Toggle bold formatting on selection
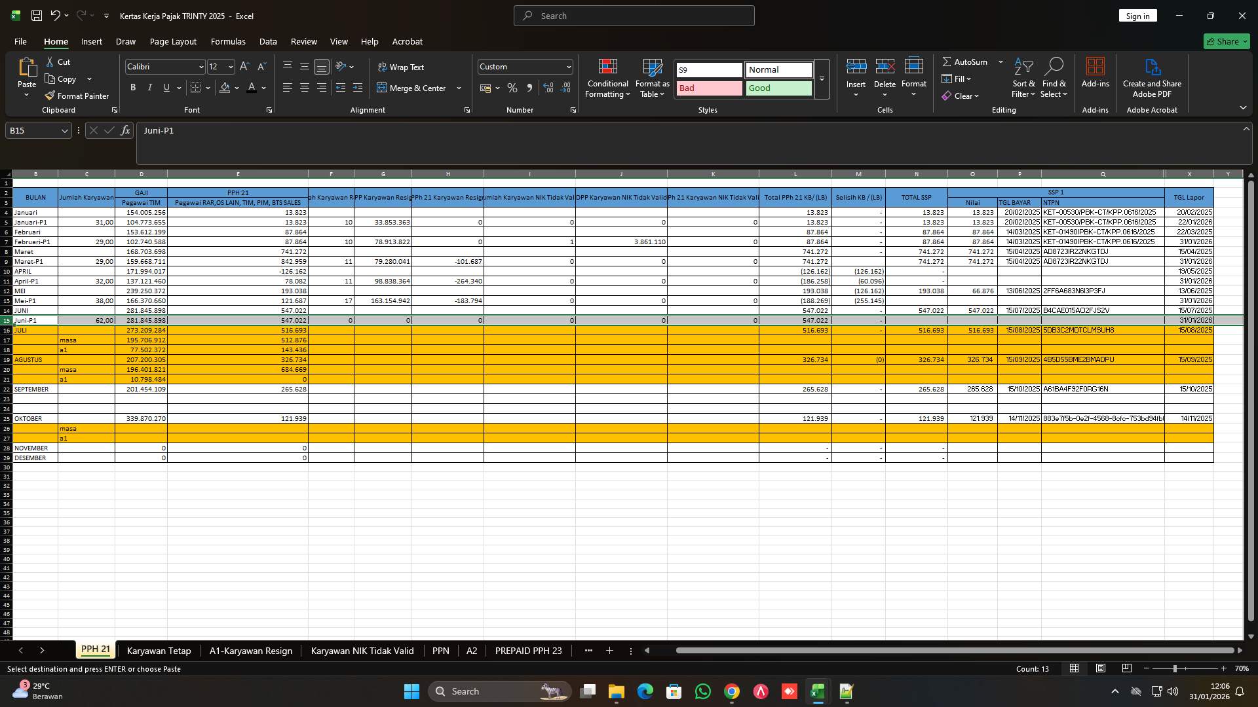 133,87
